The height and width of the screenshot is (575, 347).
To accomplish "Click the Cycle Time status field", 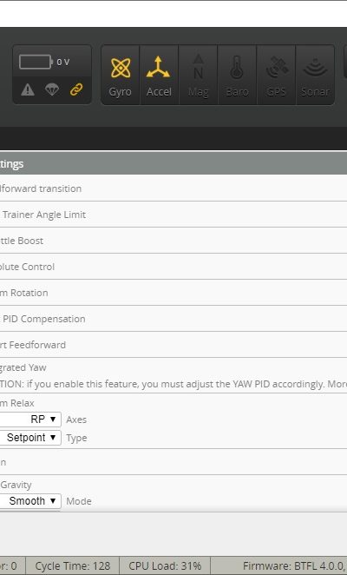I will (73, 566).
